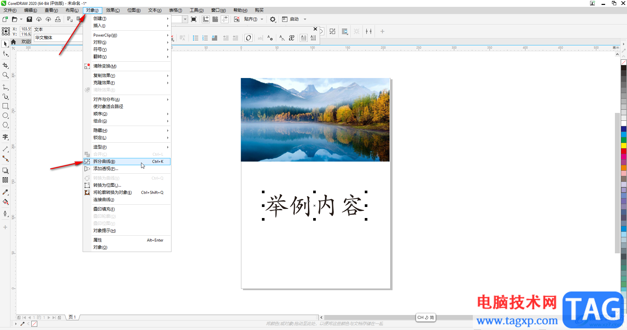Expand the 对齐与分布 submenu
Viewport: 627px width, 330px height.
(127, 100)
